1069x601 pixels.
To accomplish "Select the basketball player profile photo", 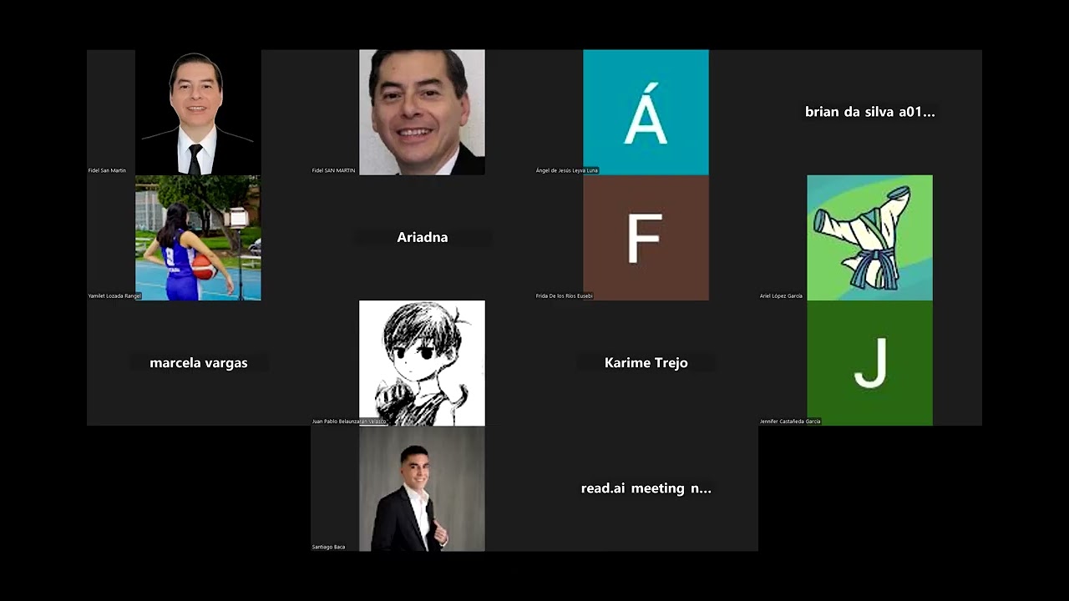I will tap(198, 238).
